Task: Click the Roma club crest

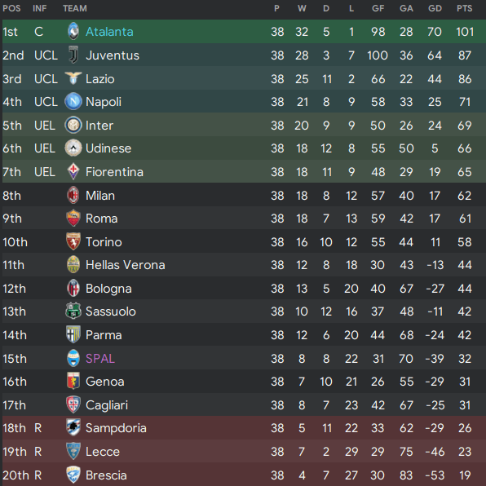Action: point(73,219)
